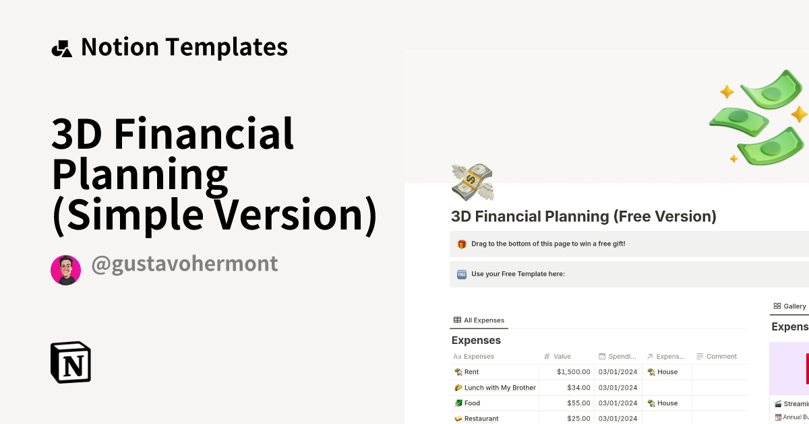Switch to the Gallery view tab

pyautogui.click(x=790, y=306)
